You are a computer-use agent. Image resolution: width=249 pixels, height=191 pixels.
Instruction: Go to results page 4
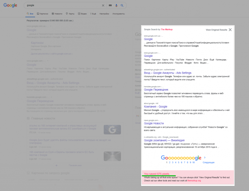[176, 162]
